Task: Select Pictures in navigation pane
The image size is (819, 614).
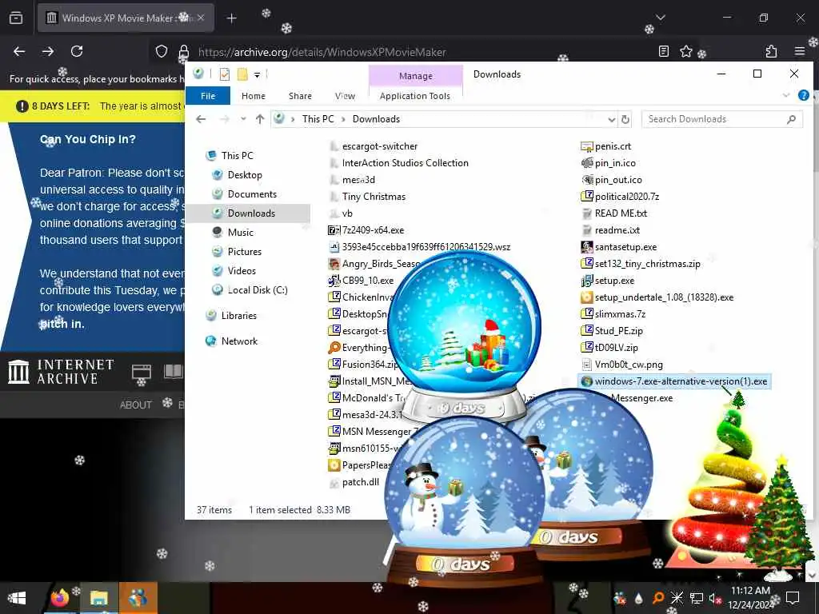Action: (244, 252)
